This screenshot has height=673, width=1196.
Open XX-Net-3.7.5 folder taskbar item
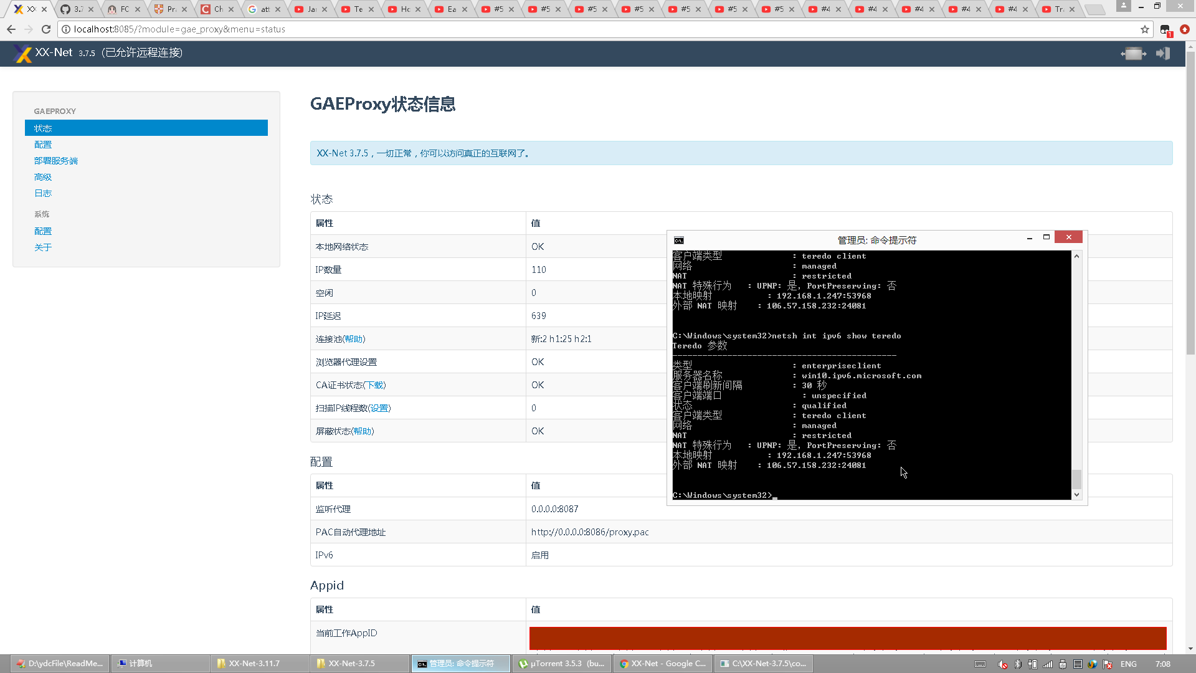(x=359, y=664)
